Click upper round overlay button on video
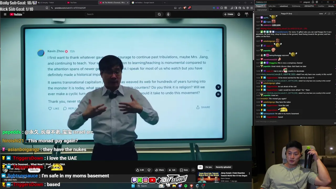336x189 pixels. pyautogui.click(x=218, y=87)
